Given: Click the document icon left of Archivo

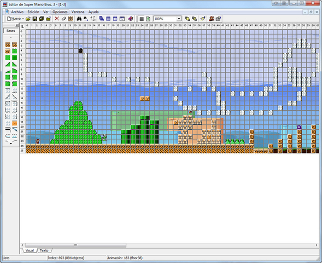Looking at the screenshot, I should coord(7,12).
